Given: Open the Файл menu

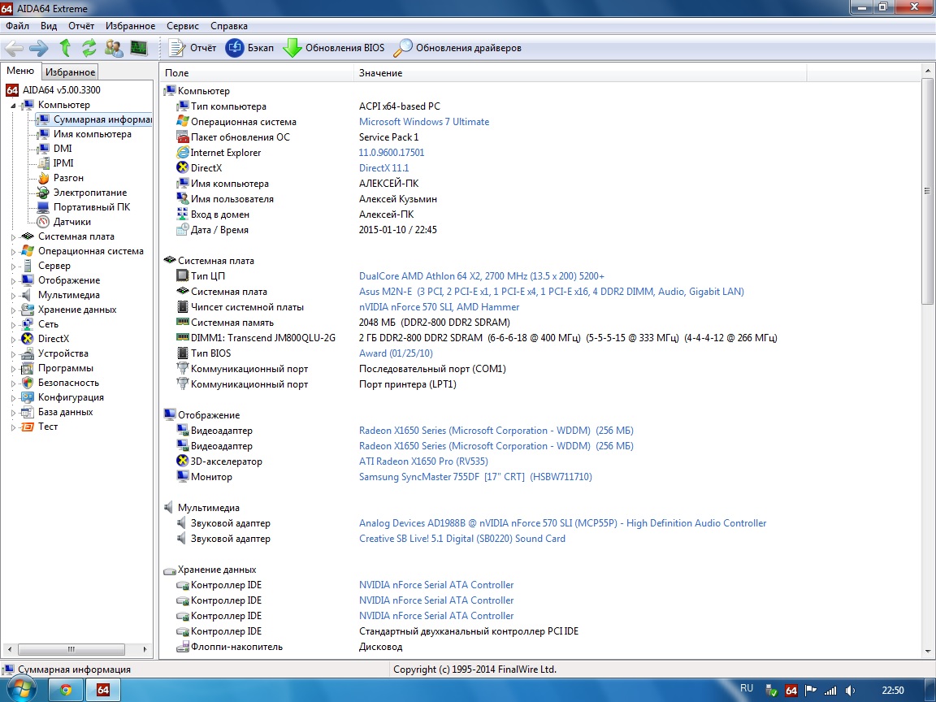Looking at the screenshot, I should [17, 26].
